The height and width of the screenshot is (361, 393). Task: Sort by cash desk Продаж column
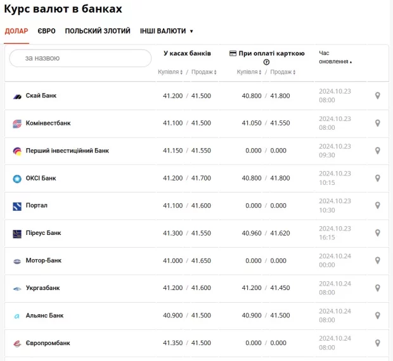pos(203,72)
